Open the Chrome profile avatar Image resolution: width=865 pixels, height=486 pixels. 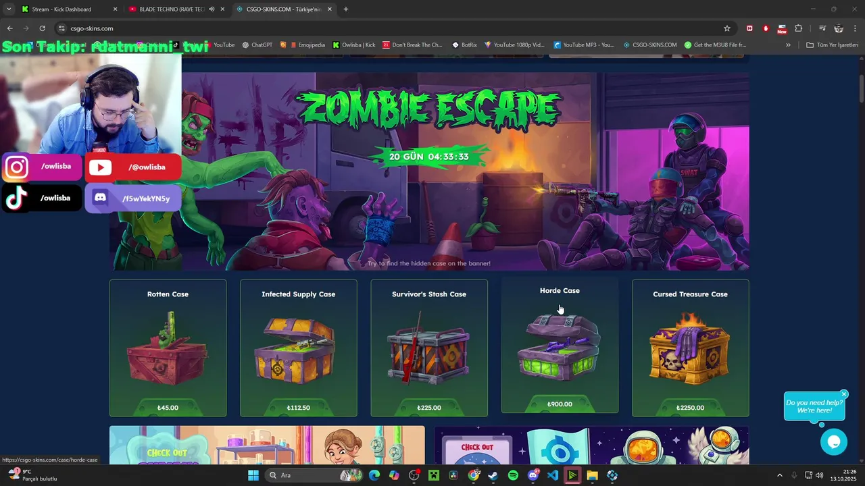coord(839,28)
